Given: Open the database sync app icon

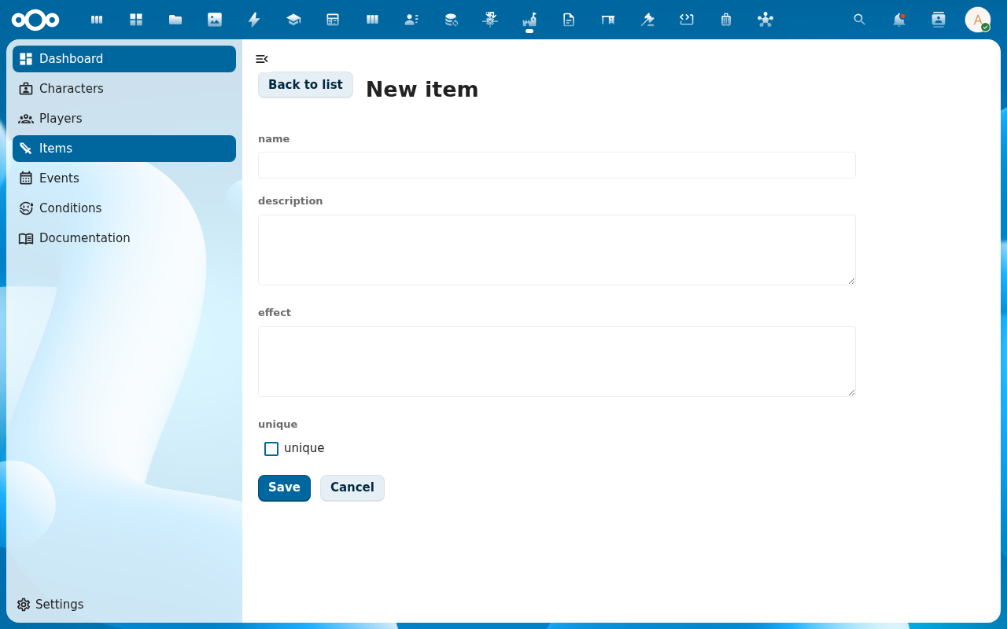Looking at the screenshot, I should click(x=451, y=20).
